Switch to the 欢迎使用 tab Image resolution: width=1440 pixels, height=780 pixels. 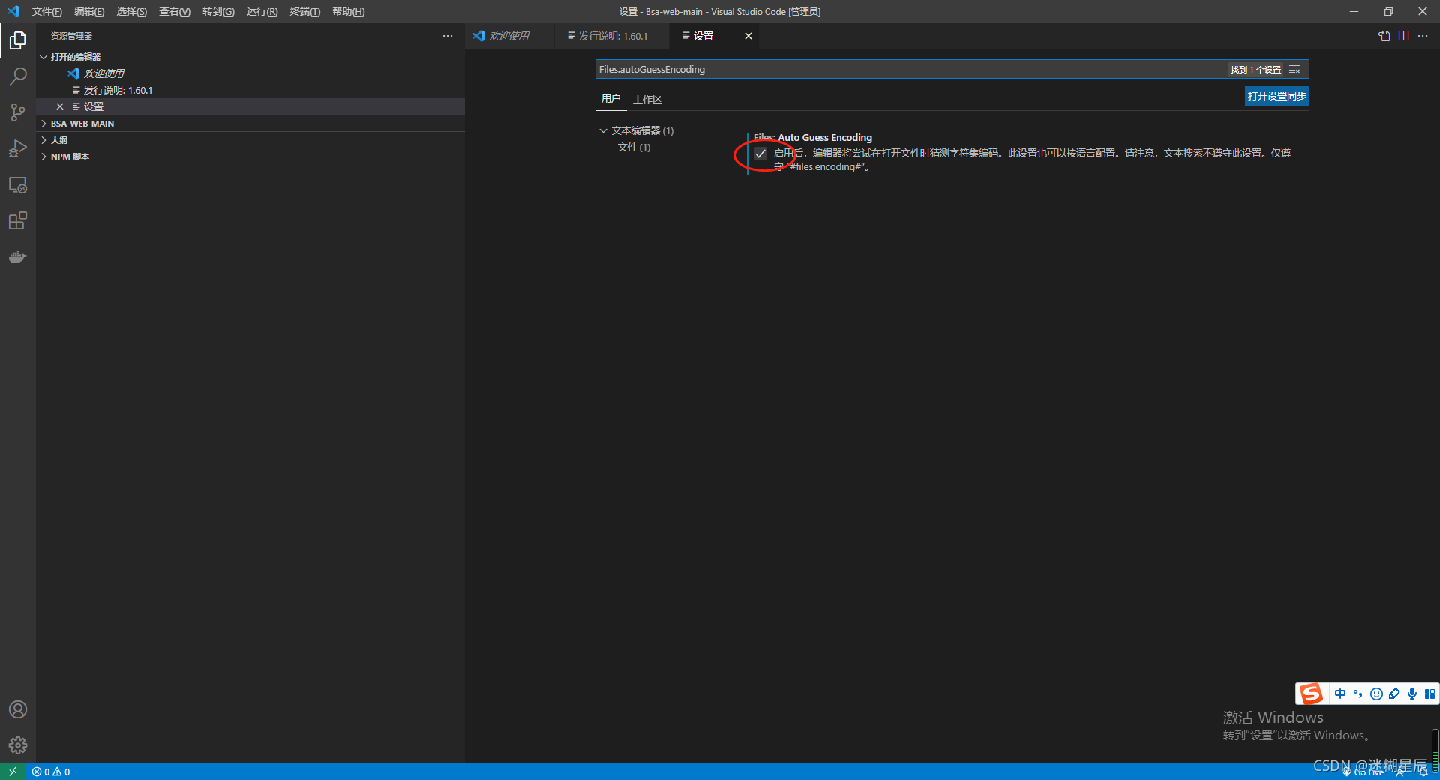[x=510, y=36]
